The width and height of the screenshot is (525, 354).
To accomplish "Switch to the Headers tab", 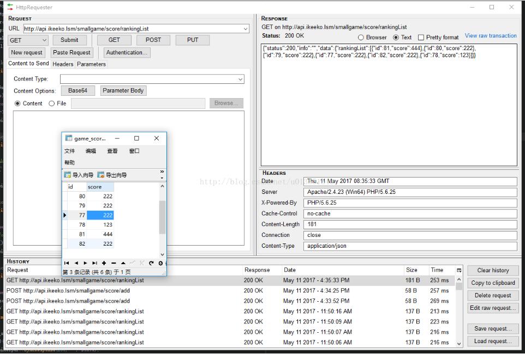I will (x=63, y=64).
